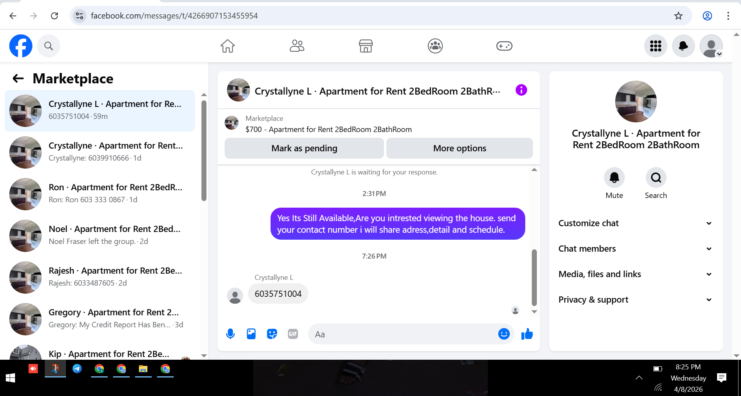Image resolution: width=741 pixels, height=396 pixels.
Task: Expand Chat members section
Action: click(636, 249)
